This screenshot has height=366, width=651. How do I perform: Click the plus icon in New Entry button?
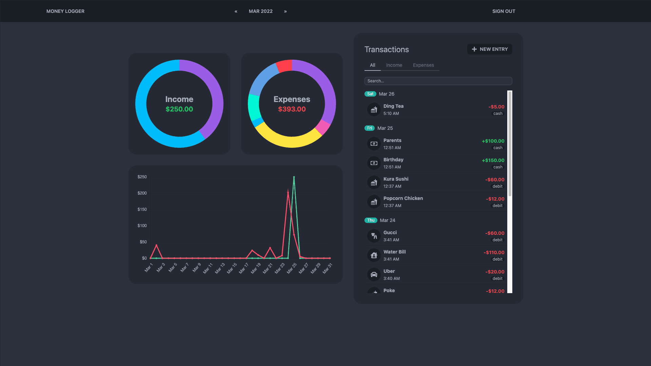[474, 49]
